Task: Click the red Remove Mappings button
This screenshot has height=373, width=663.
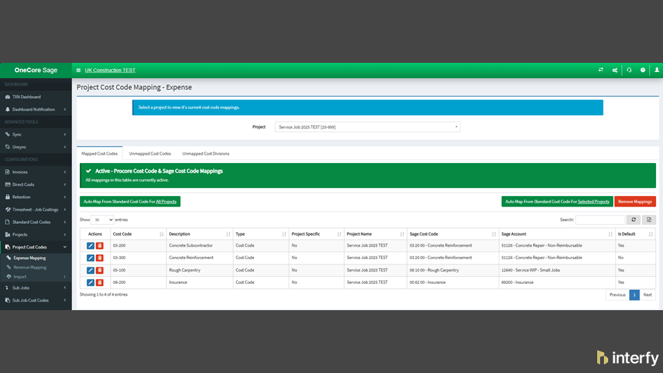Action: click(635, 202)
